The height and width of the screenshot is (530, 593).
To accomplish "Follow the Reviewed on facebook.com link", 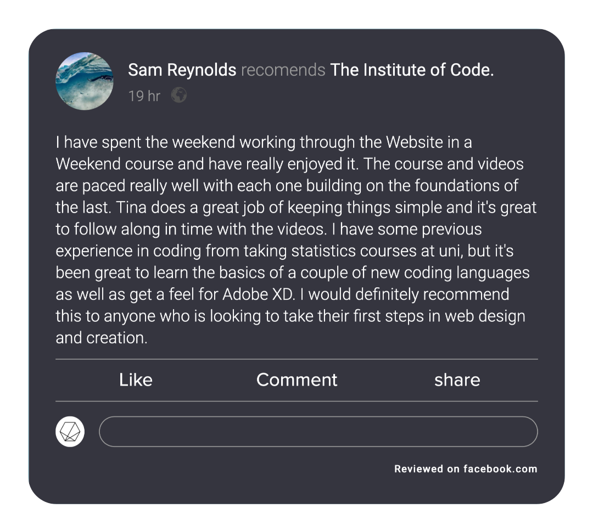I will point(466,469).
